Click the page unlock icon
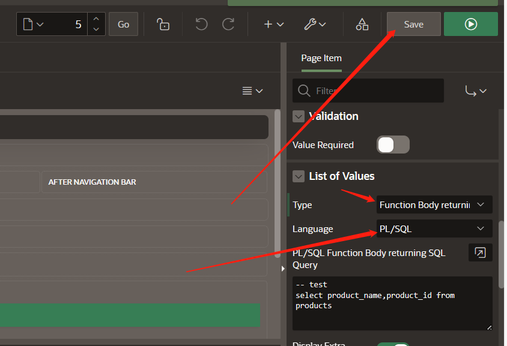507x346 pixels. click(x=162, y=24)
